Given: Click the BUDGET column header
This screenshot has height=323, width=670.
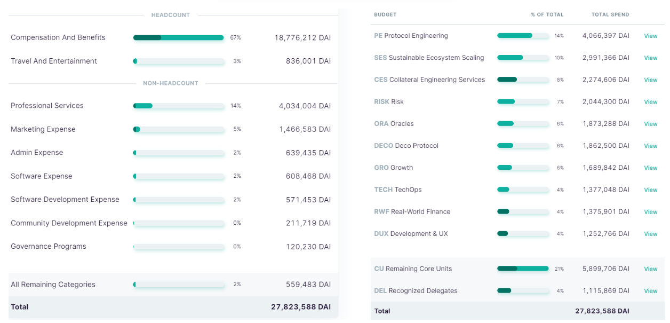Looking at the screenshot, I should (385, 14).
